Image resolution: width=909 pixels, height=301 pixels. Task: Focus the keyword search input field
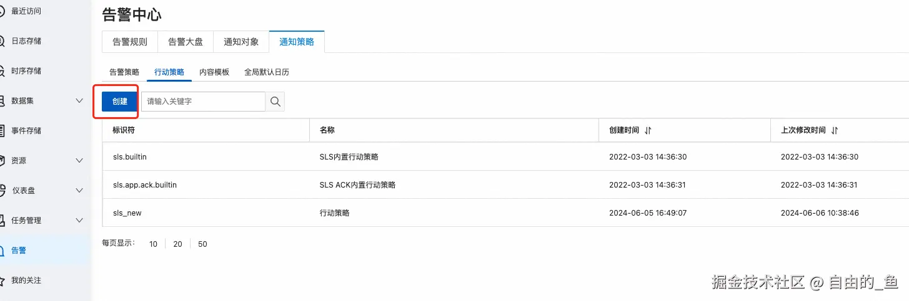tap(203, 102)
